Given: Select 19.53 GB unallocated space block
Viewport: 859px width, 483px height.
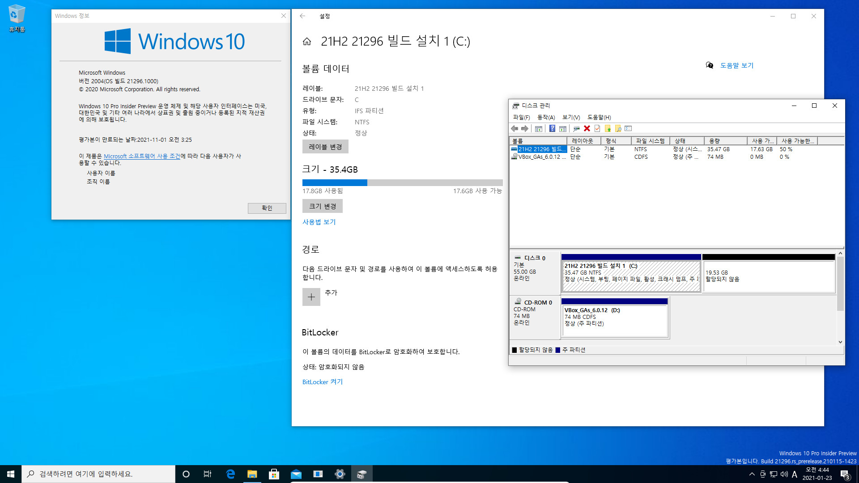Looking at the screenshot, I should (x=769, y=273).
